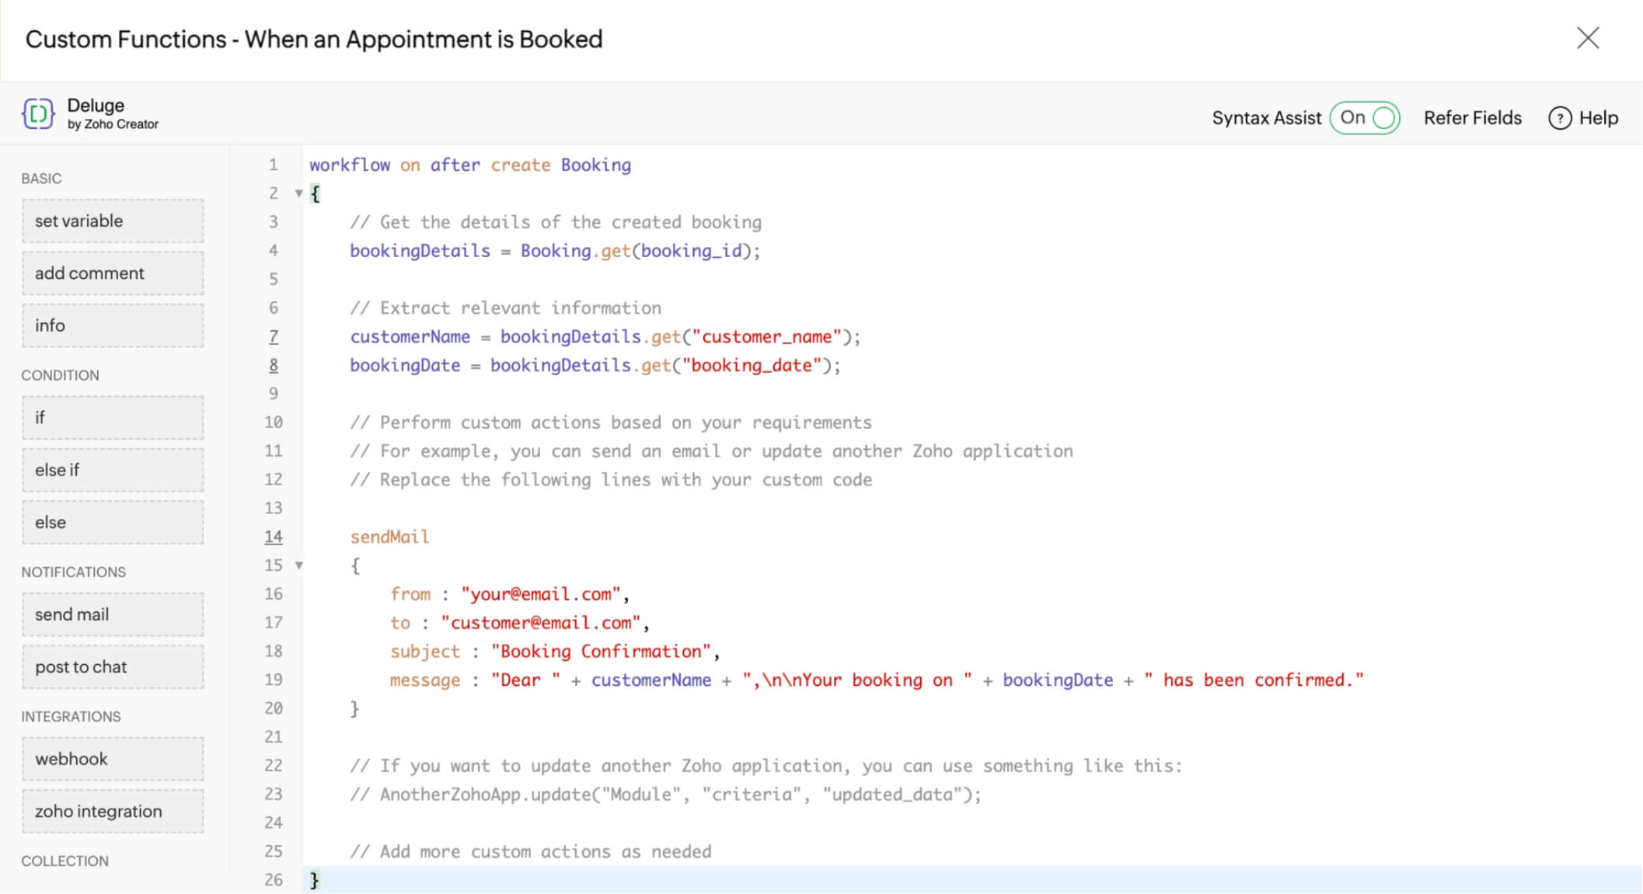Click line number 7 in gutter
The image size is (1643, 894).
(x=273, y=336)
